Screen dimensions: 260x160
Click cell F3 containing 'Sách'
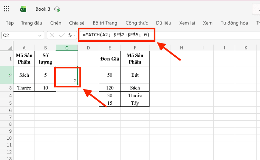click(135, 88)
